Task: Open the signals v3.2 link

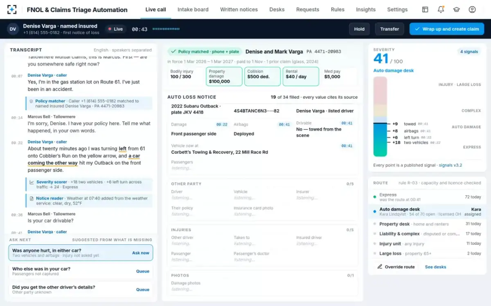Action: pos(450,165)
